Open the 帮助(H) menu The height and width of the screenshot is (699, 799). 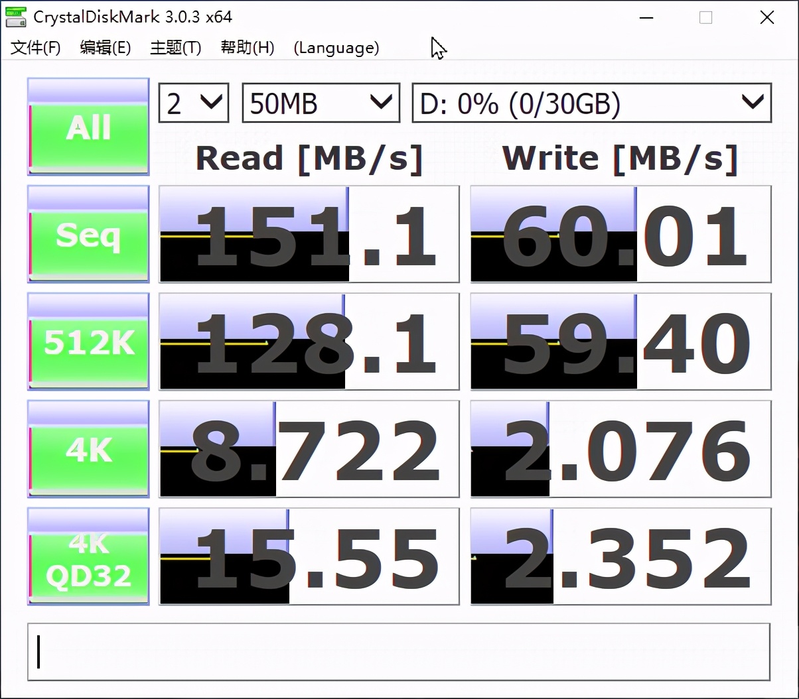247,48
